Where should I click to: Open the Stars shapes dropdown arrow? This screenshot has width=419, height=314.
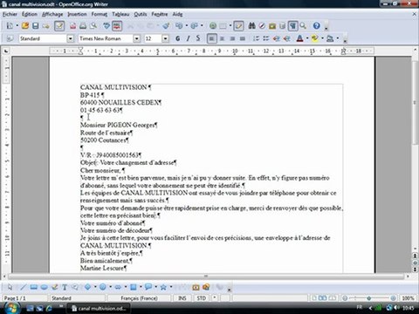click(171, 287)
